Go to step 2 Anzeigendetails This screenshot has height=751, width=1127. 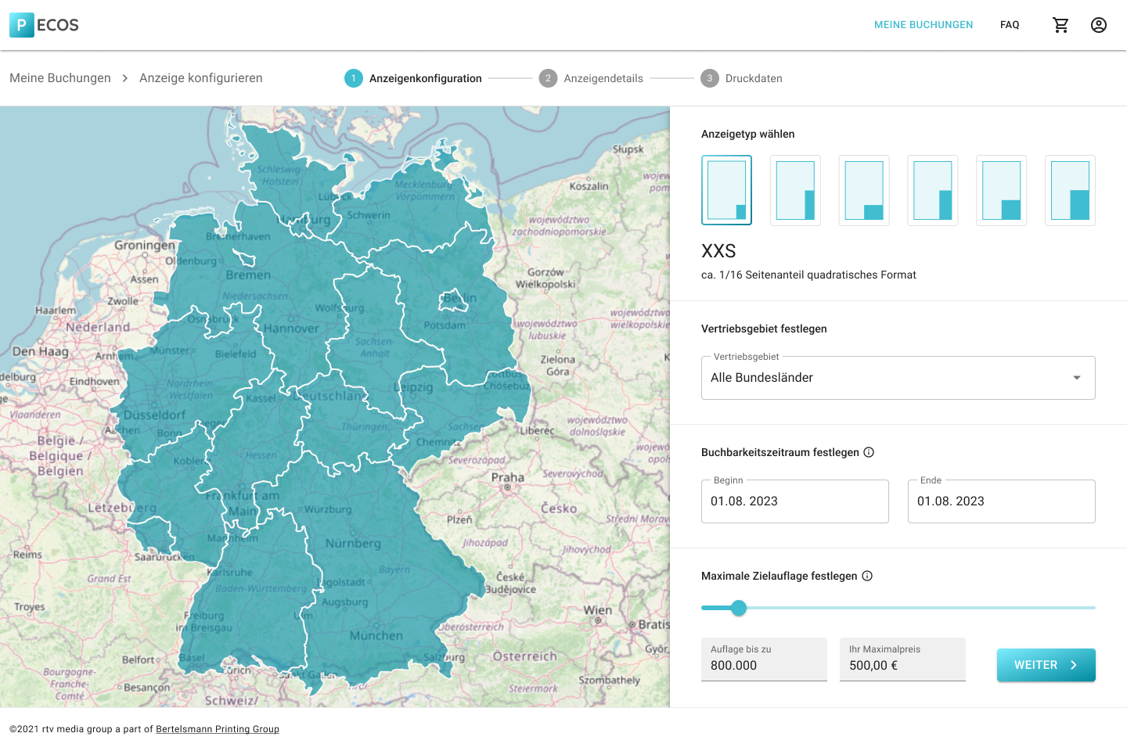(x=591, y=78)
